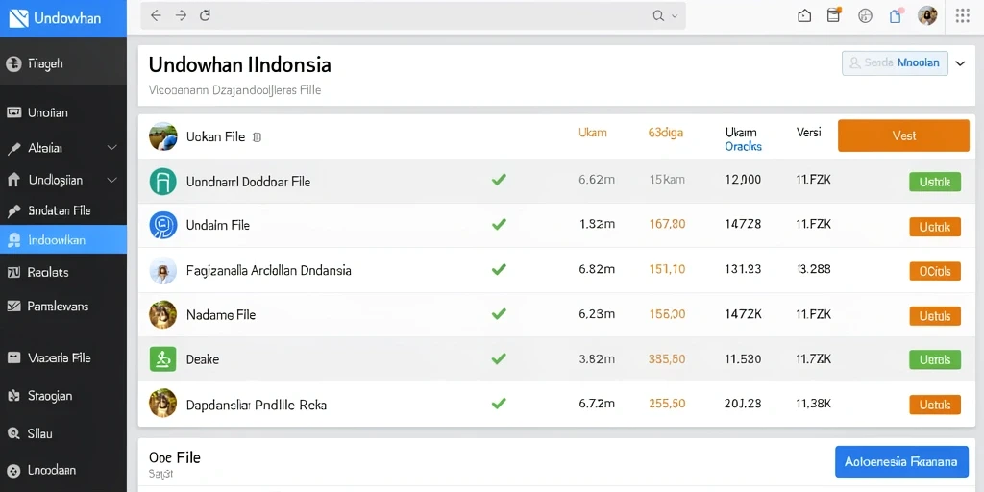Expand the Altaiiai sidebar submenu

pyautogui.click(x=111, y=148)
